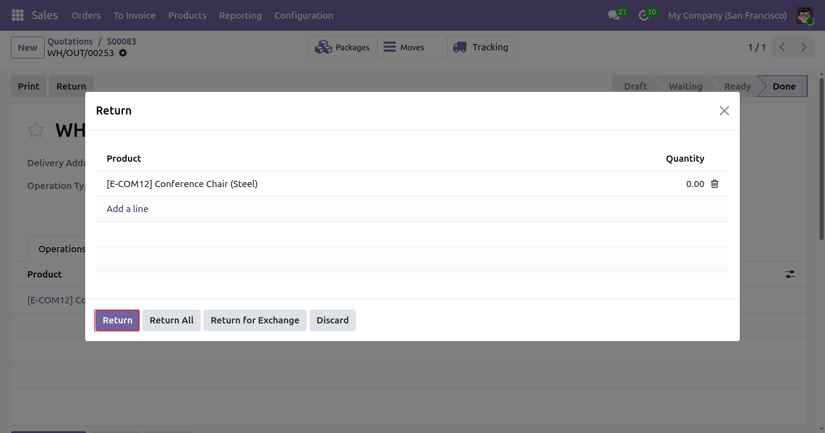Mark record as favorite with star

36,130
